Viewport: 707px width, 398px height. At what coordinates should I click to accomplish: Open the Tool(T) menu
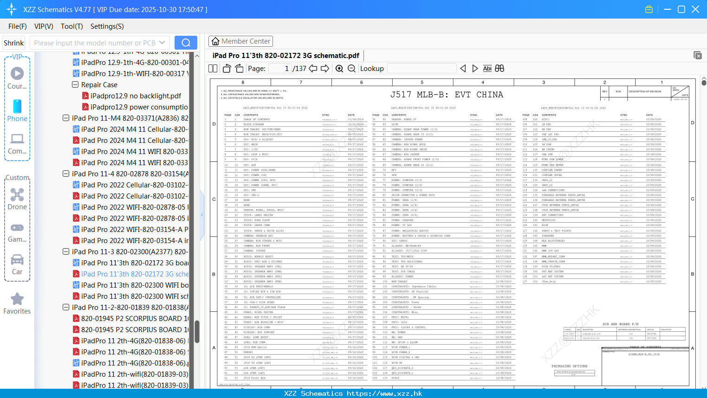tap(72, 26)
